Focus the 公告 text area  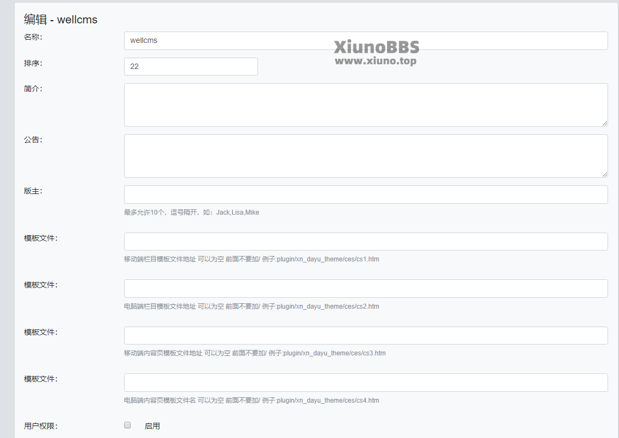click(365, 156)
